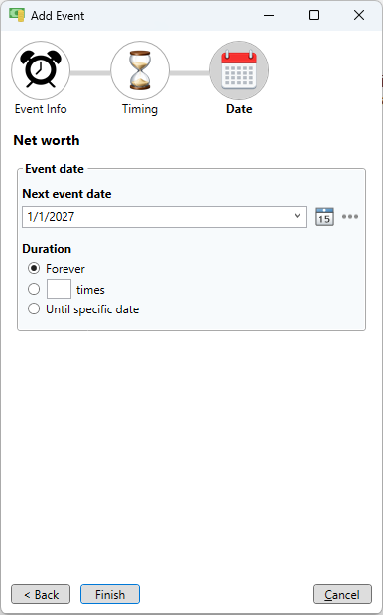
Task: Click inside the times count field
Action: point(59,289)
